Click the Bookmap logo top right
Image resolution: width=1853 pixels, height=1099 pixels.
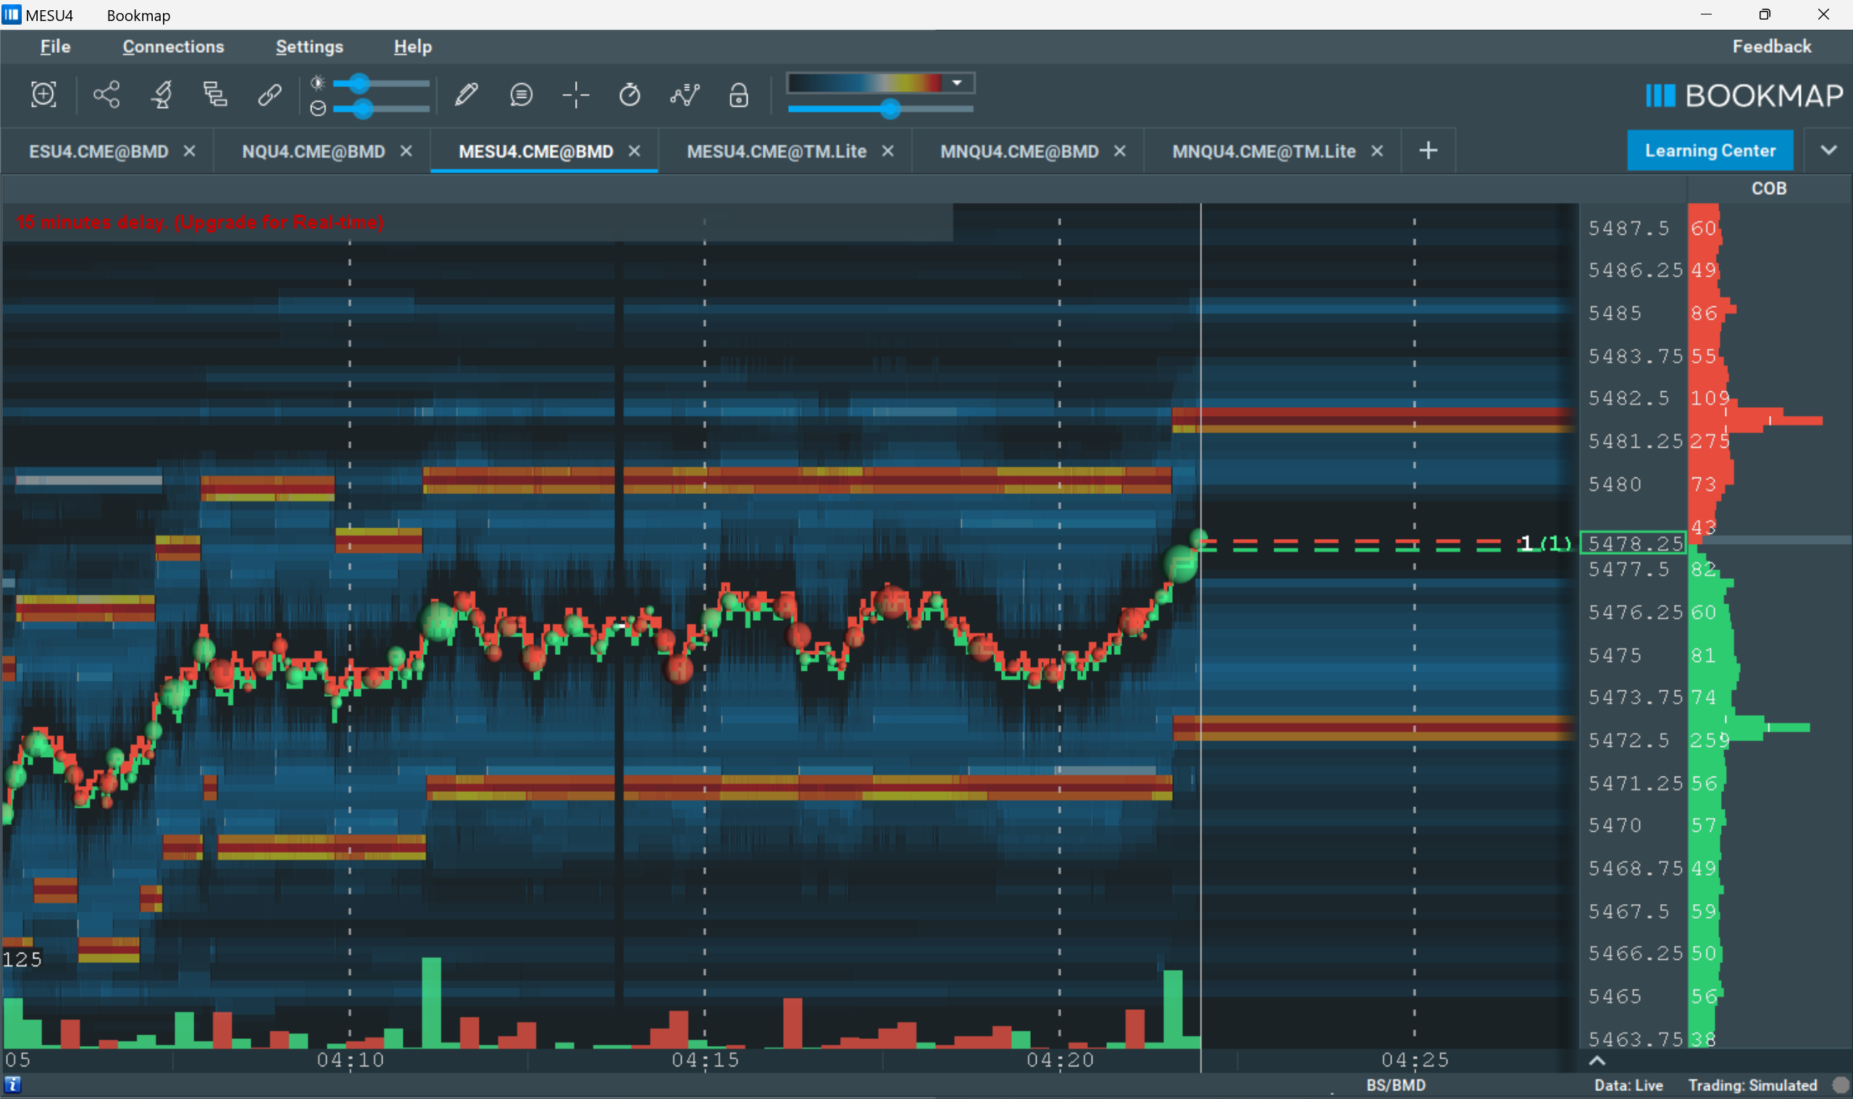coord(1744,96)
